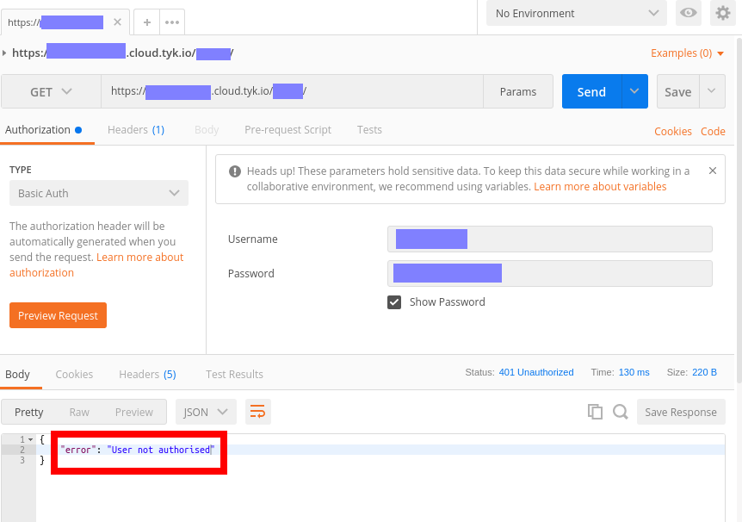This screenshot has width=742, height=522.
Task: Switch to the Test Results tab
Action: (233, 374)
